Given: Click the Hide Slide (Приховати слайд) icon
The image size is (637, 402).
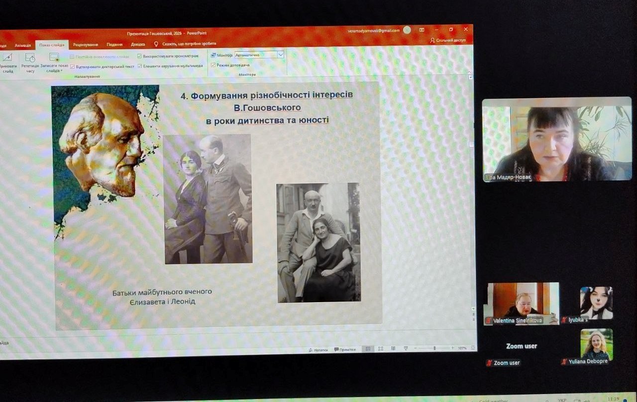Looking at the screenshot, I should click(x=7, y=58).
